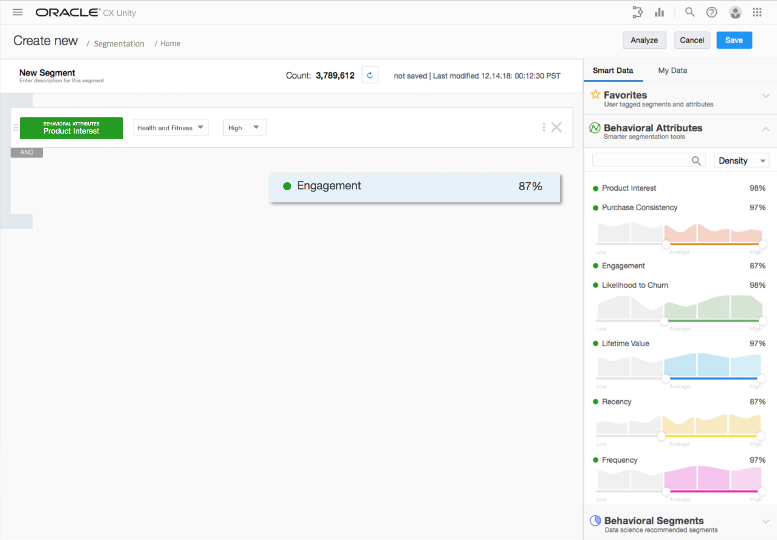
Task: Edit the New Segment title
Action: [x=47, y=72]
